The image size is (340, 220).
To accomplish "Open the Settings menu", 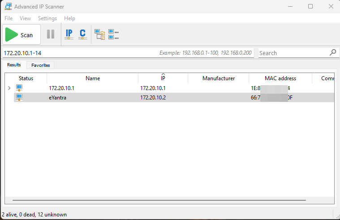I will (47, 18).
